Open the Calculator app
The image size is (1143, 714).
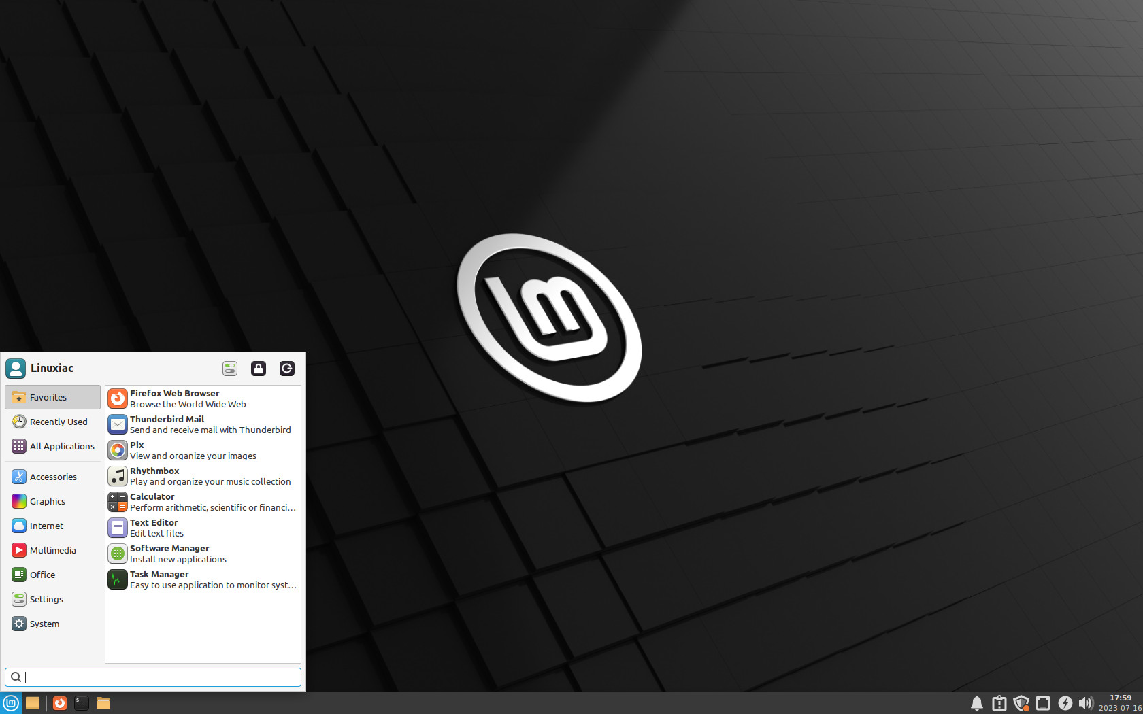pos(203,502)
